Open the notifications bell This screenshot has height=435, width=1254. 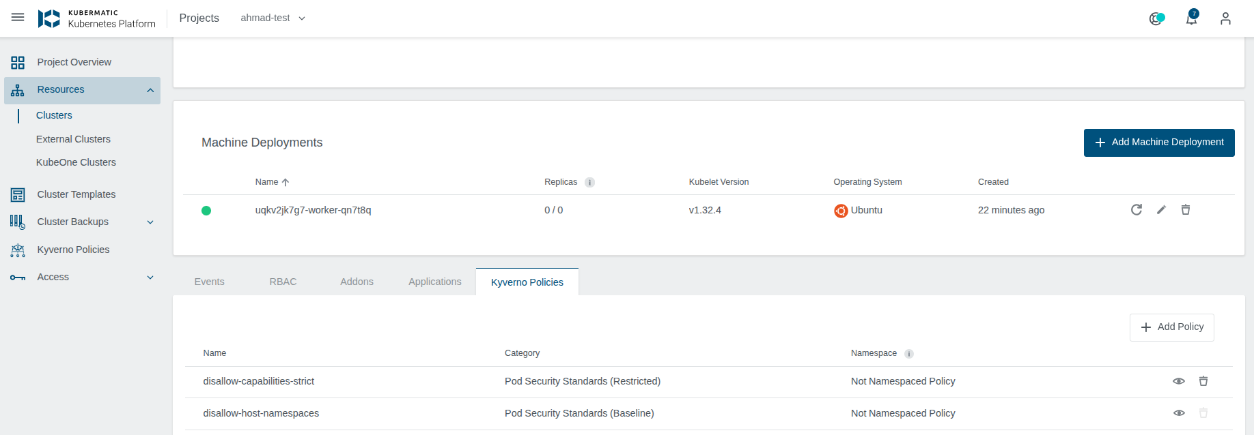point(1191,18)
